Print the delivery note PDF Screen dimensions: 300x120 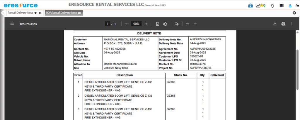point(283,24)
